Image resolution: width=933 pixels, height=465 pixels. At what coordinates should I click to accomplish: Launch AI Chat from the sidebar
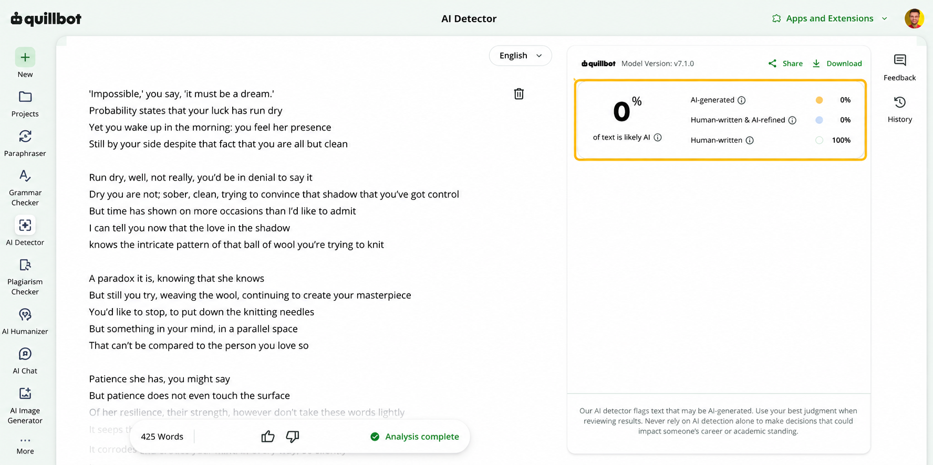pos(25,361)
